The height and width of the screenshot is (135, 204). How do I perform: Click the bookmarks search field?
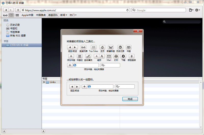click(182, 22)
